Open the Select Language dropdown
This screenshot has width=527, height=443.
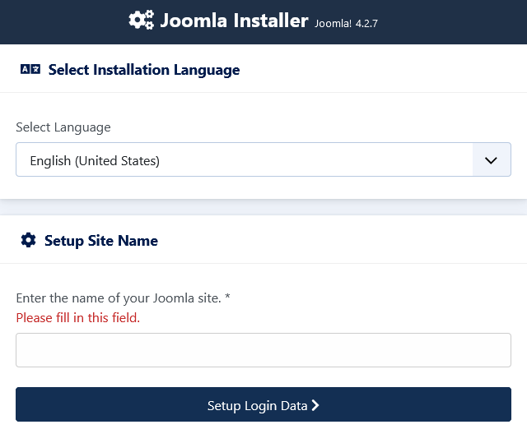263,159
